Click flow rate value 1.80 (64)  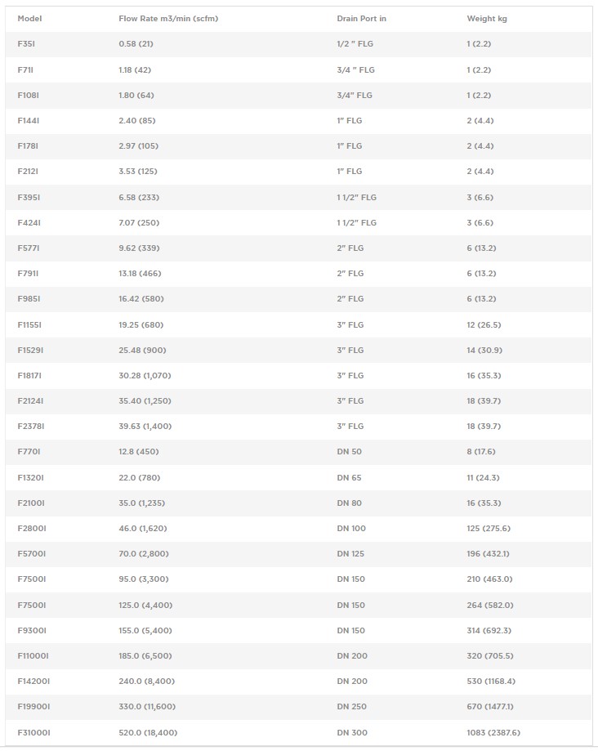(x=136, y=96)
